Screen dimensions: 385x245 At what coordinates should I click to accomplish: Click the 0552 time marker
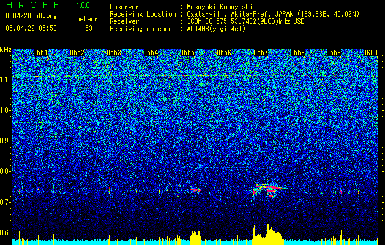point(77,53)
